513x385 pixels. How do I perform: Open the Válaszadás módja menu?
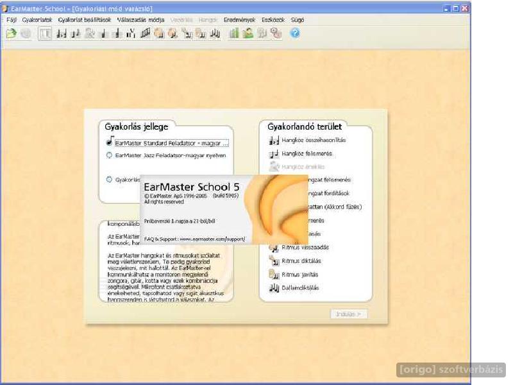(140, 20)
